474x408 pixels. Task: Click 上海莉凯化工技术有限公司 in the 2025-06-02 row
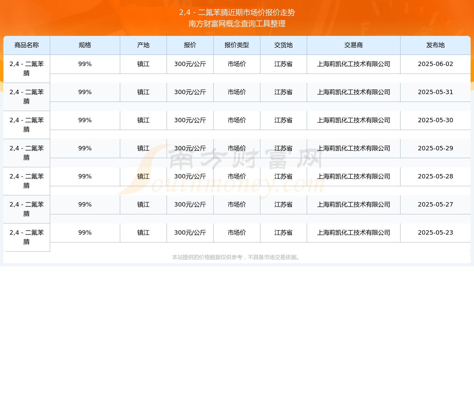coord(353,64)
